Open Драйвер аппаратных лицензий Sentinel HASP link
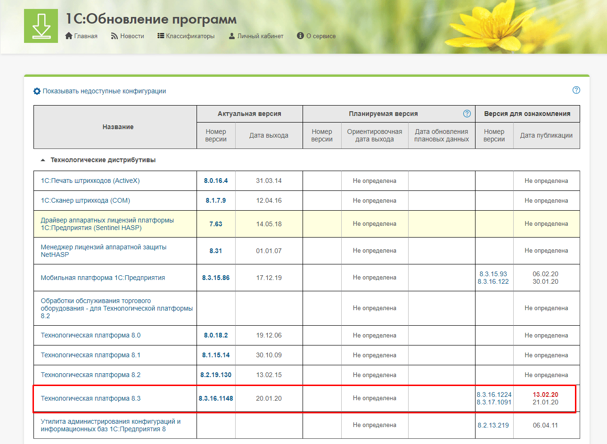 click(x=107, y=224)
